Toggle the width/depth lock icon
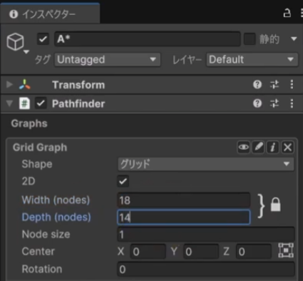Image resolution: width=303 pixels, height=281 pixels. point(276,205)
